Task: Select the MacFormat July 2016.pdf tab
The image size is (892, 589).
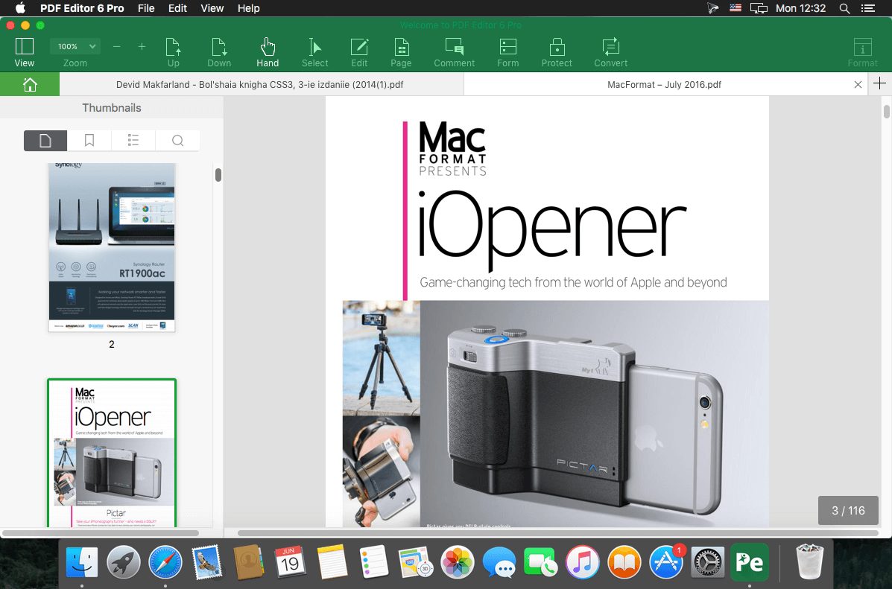Action: click(x=664, y=84)
